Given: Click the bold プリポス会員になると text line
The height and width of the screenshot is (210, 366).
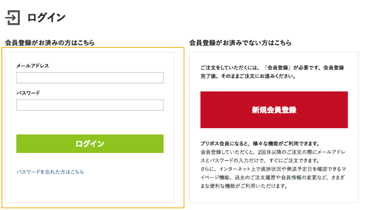Looking at the screenshot, I should pos(259,143).
